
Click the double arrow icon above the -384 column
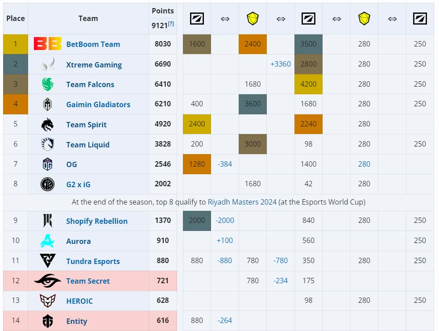(225, 19)
